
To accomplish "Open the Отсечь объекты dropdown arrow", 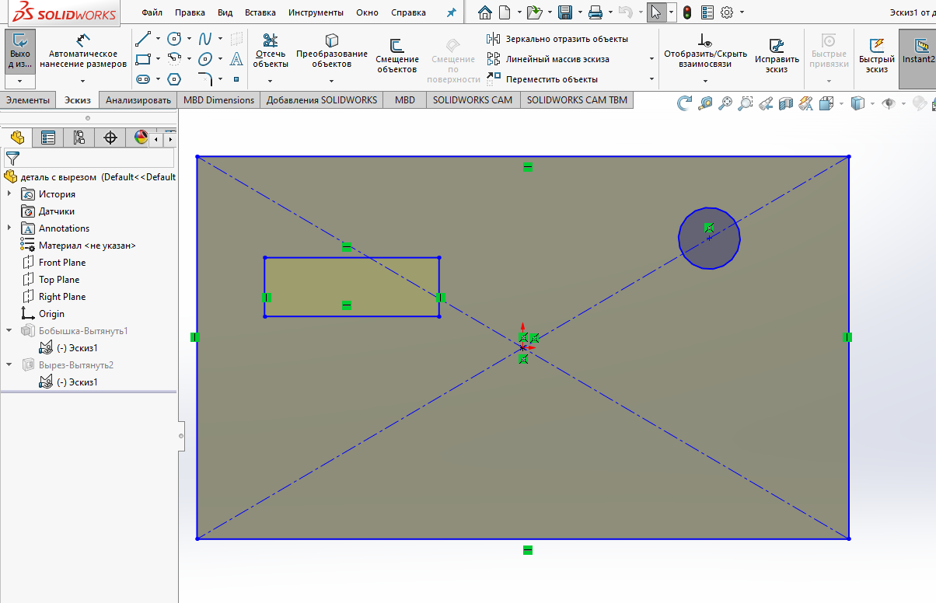I will coord(270,80).
